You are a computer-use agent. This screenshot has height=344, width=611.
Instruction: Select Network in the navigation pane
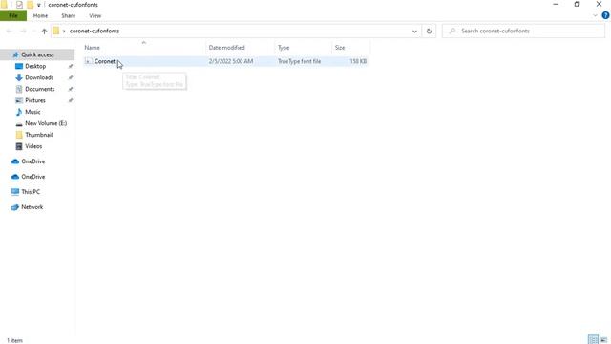pyautogui.click(x=32, y=207)
